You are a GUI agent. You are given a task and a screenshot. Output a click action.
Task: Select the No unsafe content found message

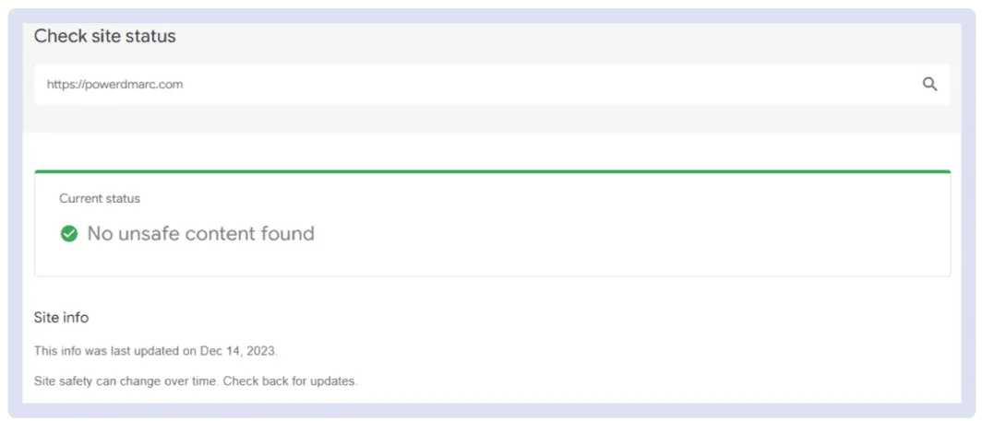pyautogui.click(x=200, y=234)
